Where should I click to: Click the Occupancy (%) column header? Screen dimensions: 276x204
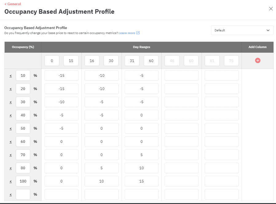23,47
